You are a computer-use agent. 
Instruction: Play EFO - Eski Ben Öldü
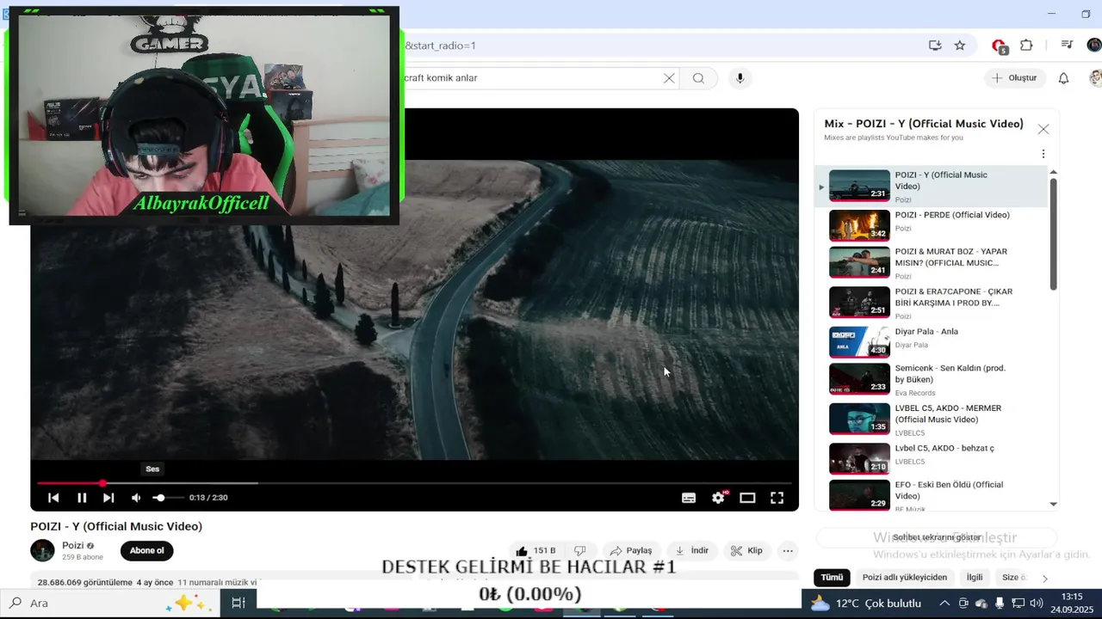[931, 495]
